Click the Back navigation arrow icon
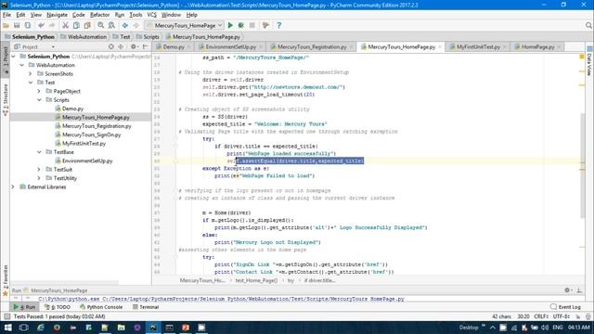 pos(125,25)
